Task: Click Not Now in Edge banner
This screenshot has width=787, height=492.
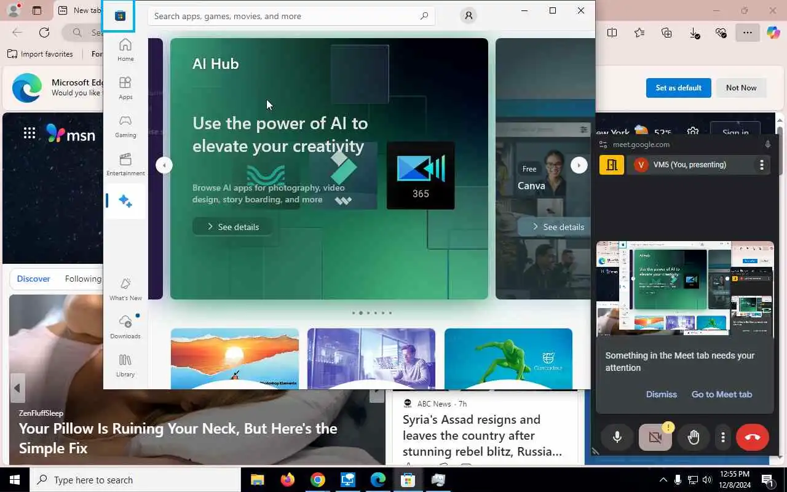Action: pyautogui.click(x=741, y=88)
